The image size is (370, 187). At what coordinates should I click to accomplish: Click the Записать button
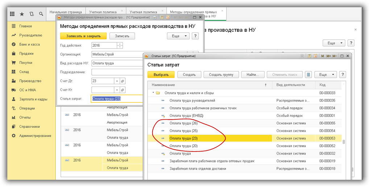pyautogui.click(x=122, y=36)
